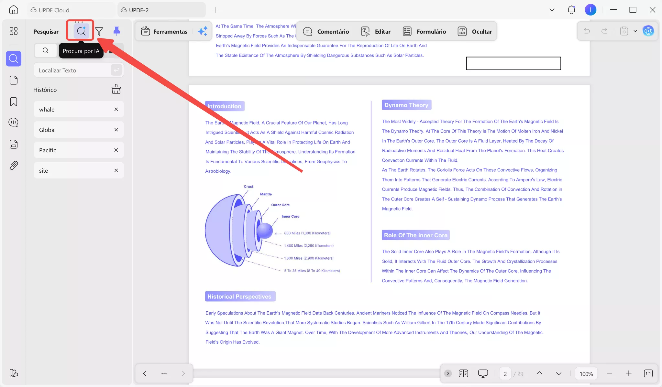Open the attachments paperclip panel
Image resolution: width=662 pixels, height=387 pixels.
[14, 166]
